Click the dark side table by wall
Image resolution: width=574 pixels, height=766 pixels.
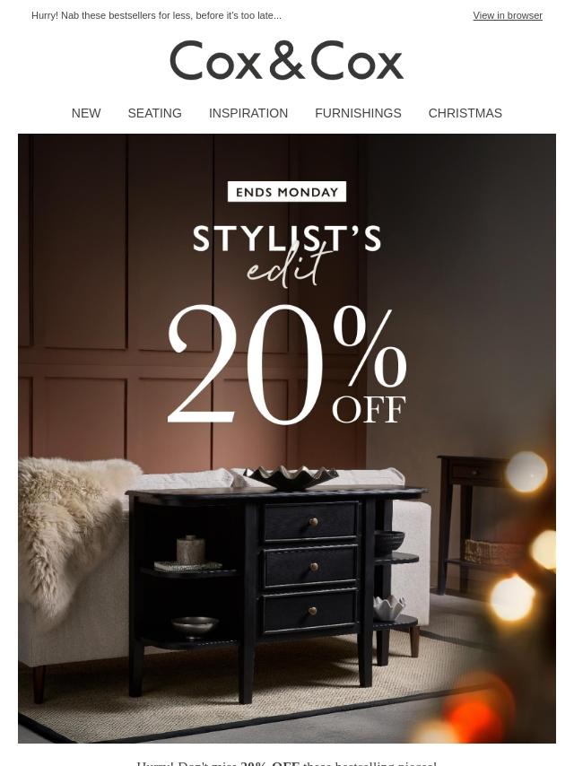click(x=474, y=523)
